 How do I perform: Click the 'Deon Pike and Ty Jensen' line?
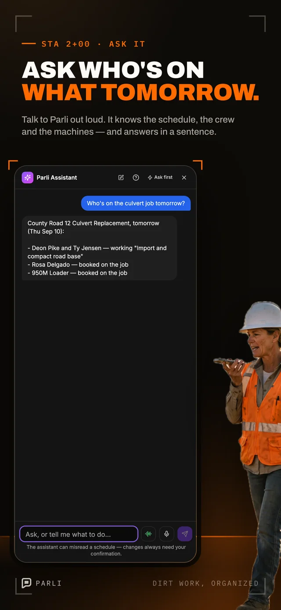pyautogui.click(x=97, y=252)
